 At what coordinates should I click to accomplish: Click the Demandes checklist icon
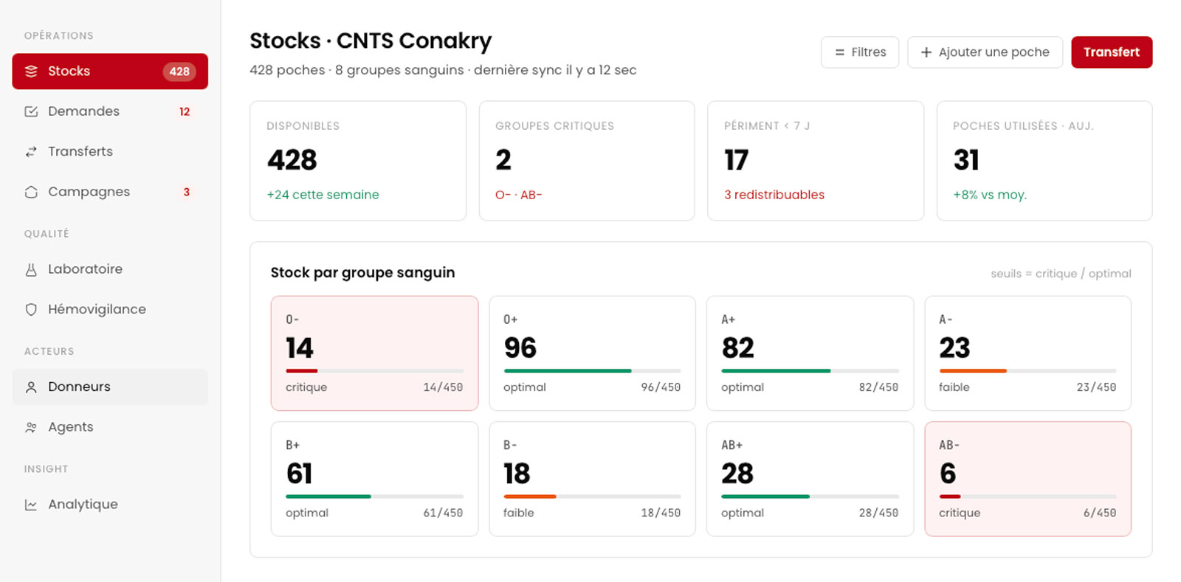coord(31,111)
